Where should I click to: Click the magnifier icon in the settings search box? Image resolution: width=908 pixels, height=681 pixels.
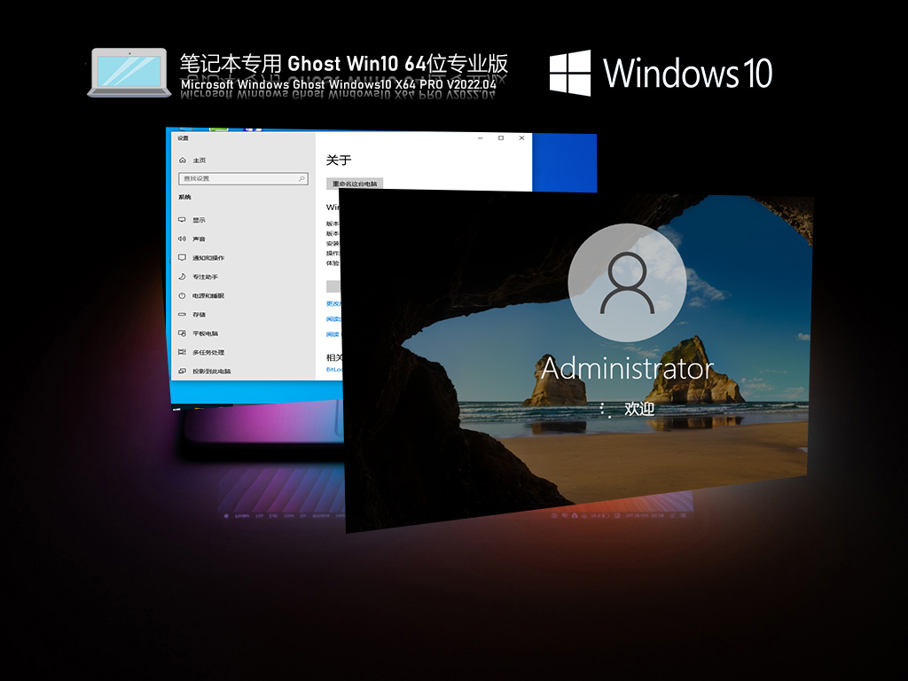[301, 179]
